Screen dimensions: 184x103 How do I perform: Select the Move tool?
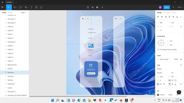coord(8,7)
